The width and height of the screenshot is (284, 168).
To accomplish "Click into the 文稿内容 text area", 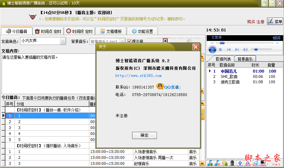I will pyautogui.click(x=48, y=73).
